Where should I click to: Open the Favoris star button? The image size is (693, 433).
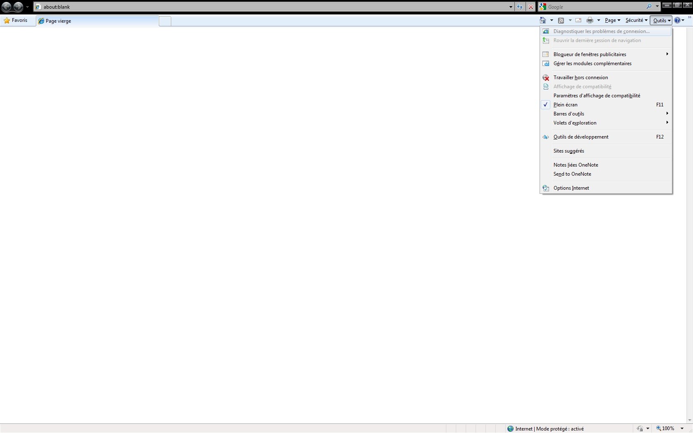(16, 20)
